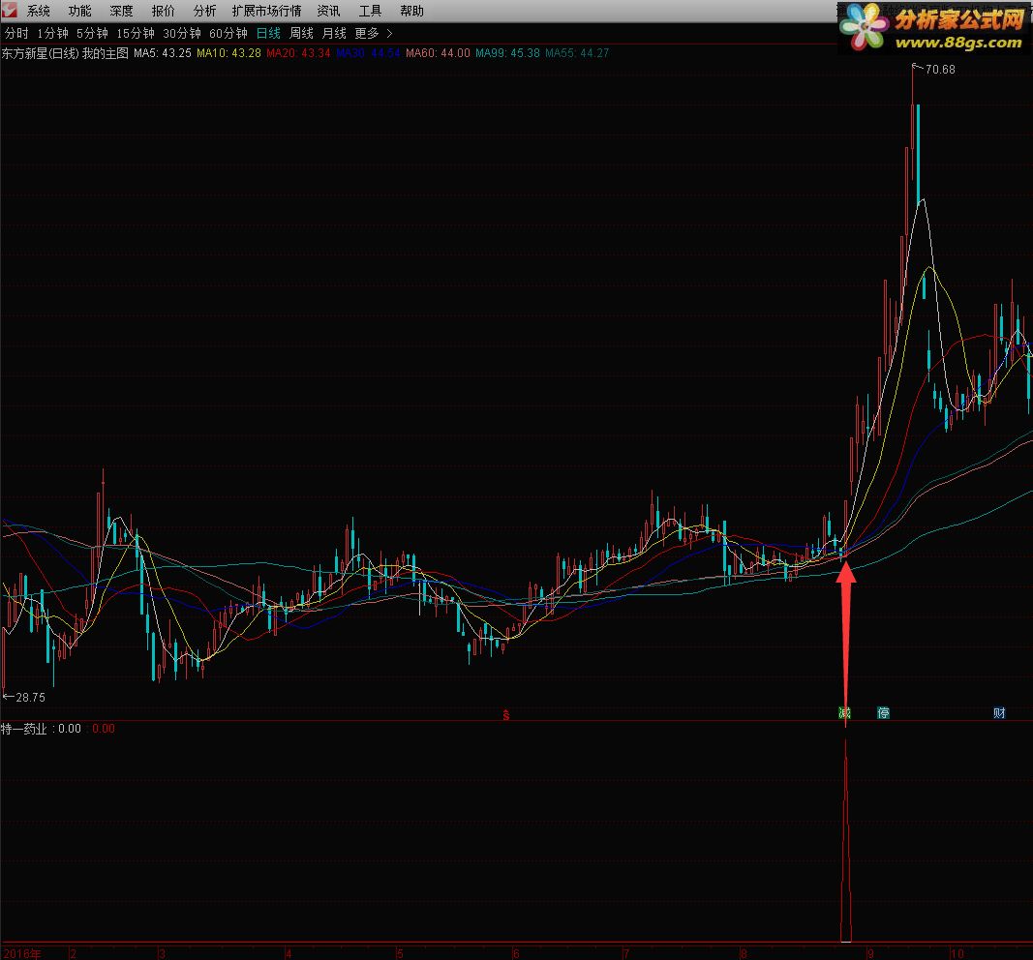Switch to 1分钟 period

[52, 33]
